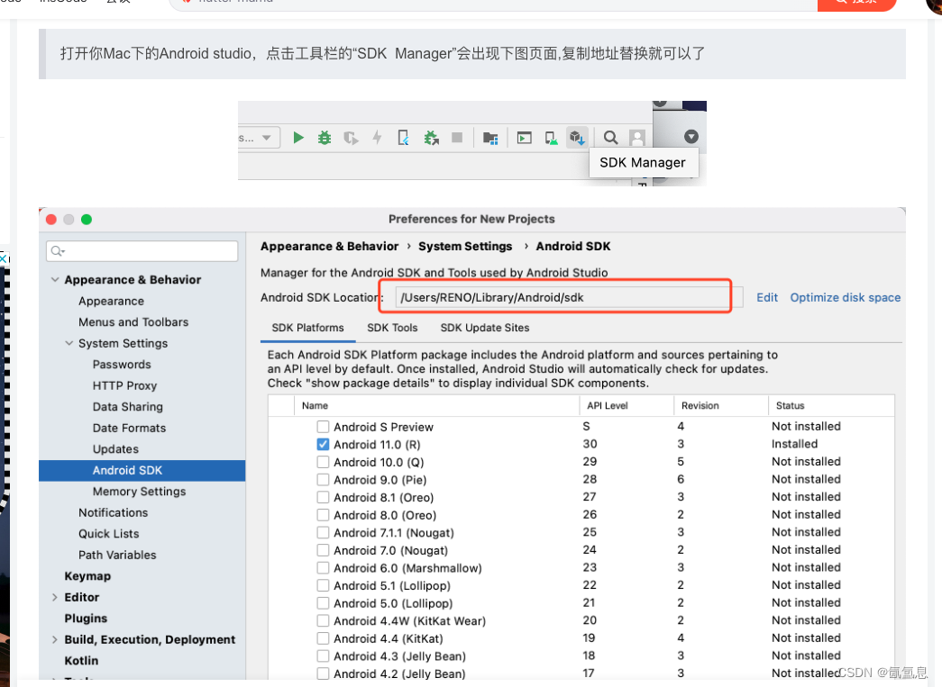Click the Revision column header
This screenshot has width=942, height=687.
pyautogui.click(x=721, y=405)
